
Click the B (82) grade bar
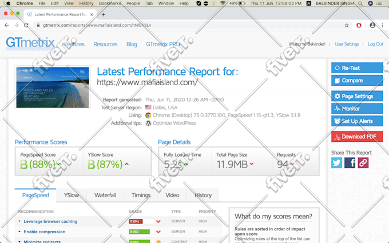tap(142, 232)
